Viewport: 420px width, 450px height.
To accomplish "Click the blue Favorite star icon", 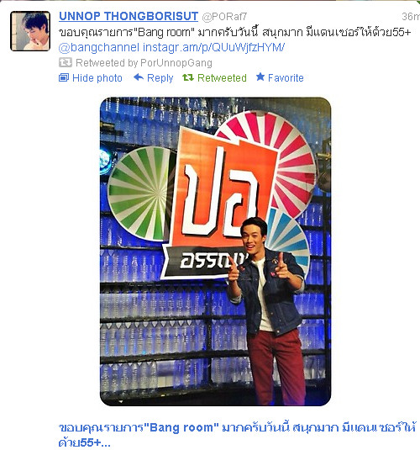I will tap(260, 77).
